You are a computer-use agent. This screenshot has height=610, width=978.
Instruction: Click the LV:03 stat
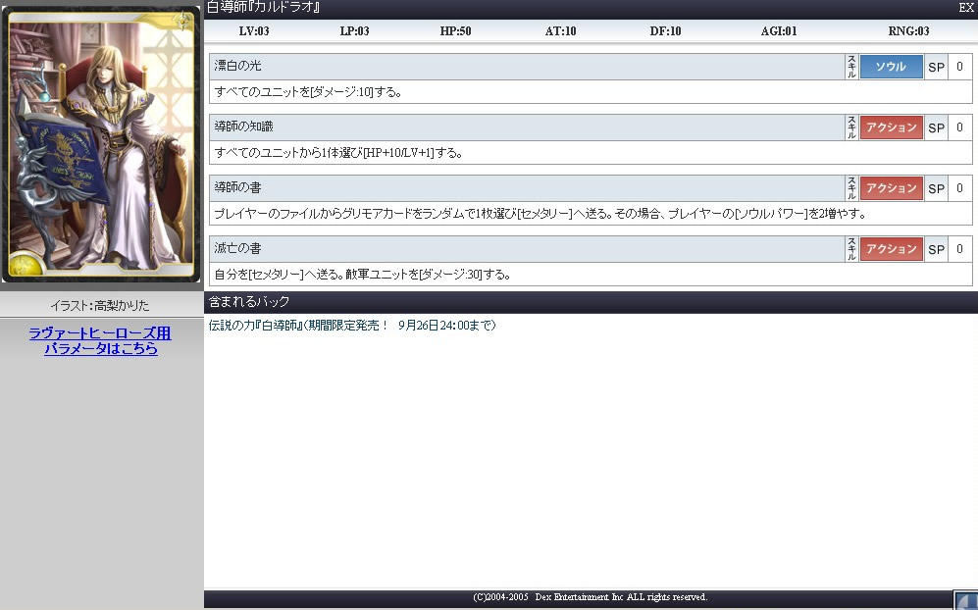pyautogui.click(x=254, y=31)
